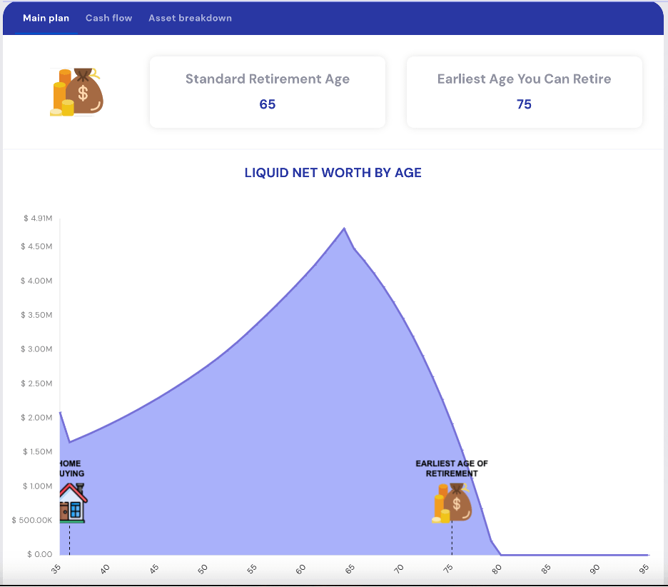The image size is (668, 587).
Task: Open the Asset breakdown tab
Action: tap(190, 18)
